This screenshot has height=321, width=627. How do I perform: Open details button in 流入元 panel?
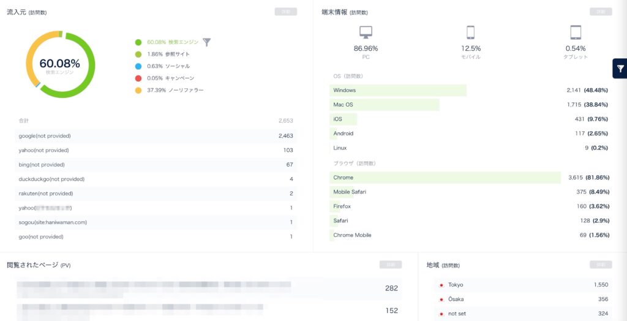pos(286,12)
